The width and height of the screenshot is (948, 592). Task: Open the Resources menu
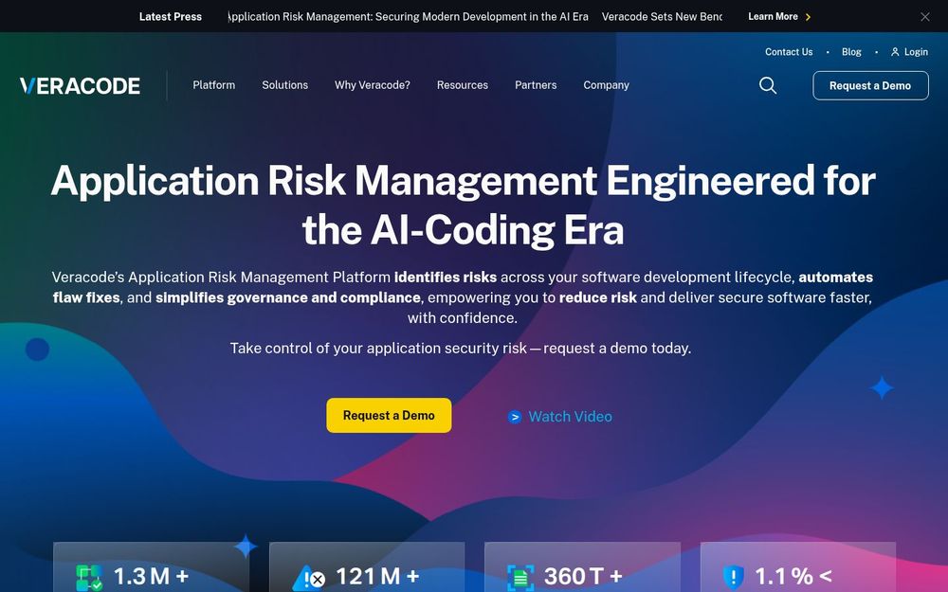[x=463, y=85]
